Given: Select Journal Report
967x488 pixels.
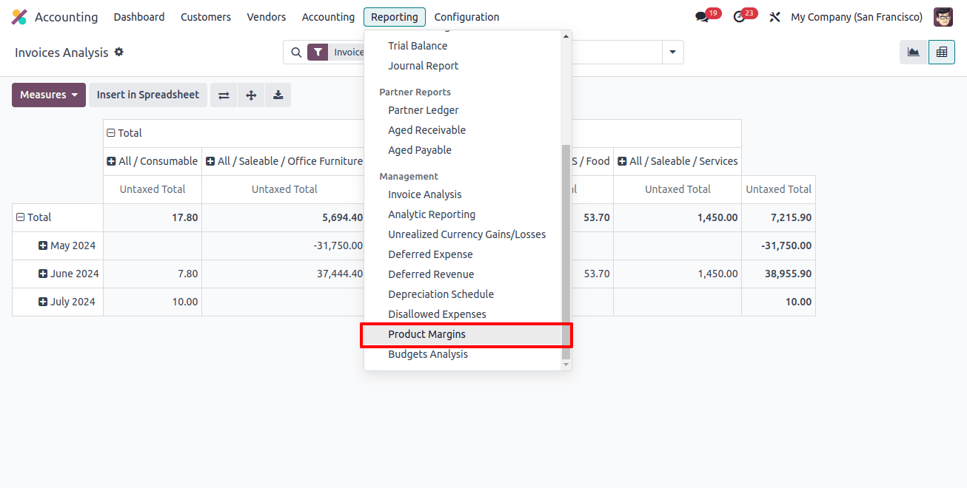Looking at the screenshot, I should (x=463, y=66).
